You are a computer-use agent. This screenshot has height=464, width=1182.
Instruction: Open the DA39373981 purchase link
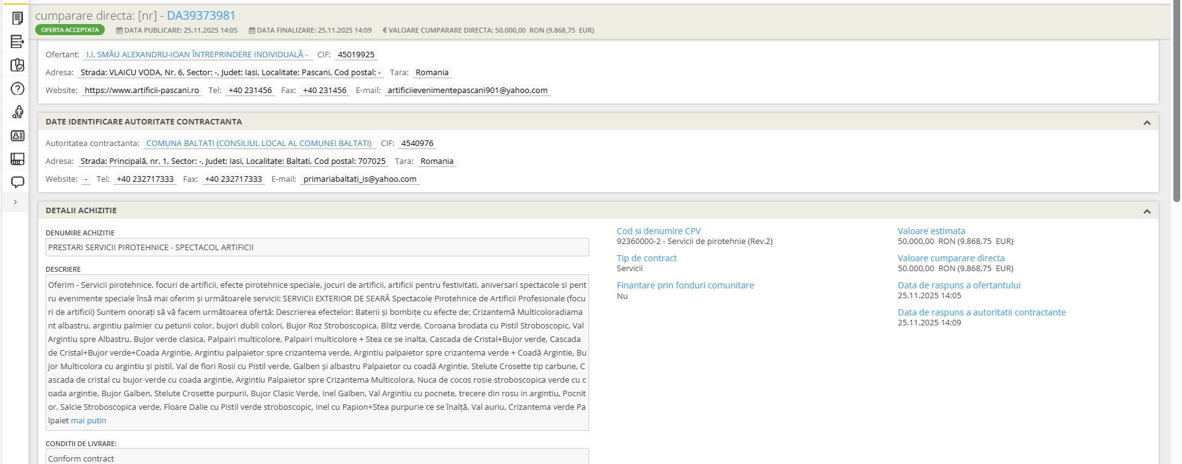click(x=201, y=15)
